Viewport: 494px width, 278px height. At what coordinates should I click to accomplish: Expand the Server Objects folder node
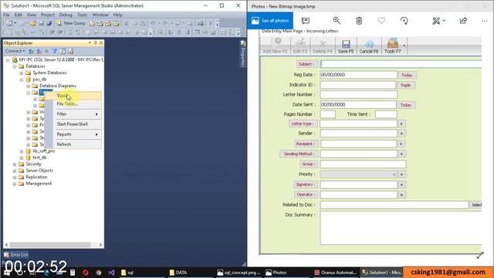pos(15,171)
